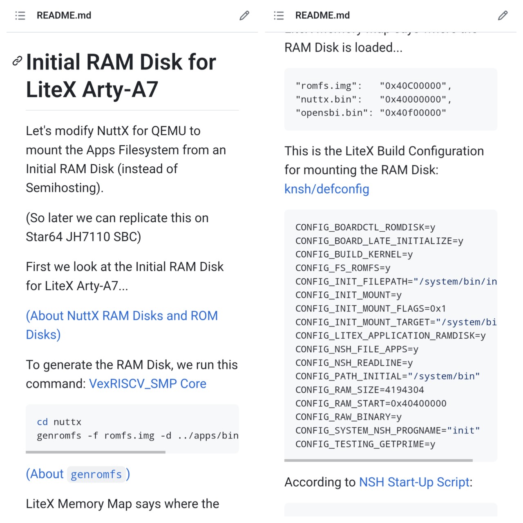The width and height of the screenshot is (523, 523).
Task: Click the README.md title in left pane
Action: coord(64,16)
